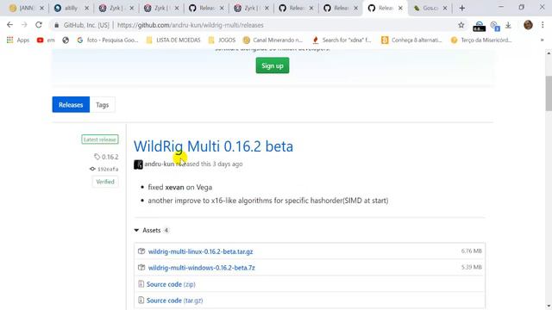Switch to the Tags tab
The height and width of the screenshot is (310, 552).
pos(102,105)
